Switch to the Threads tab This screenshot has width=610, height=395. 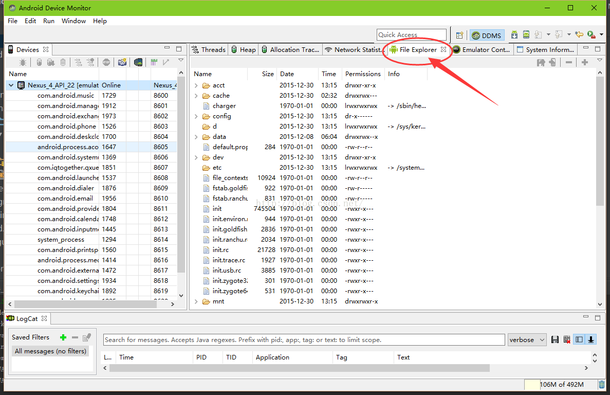pyautogui.click(x=209, y=50)
